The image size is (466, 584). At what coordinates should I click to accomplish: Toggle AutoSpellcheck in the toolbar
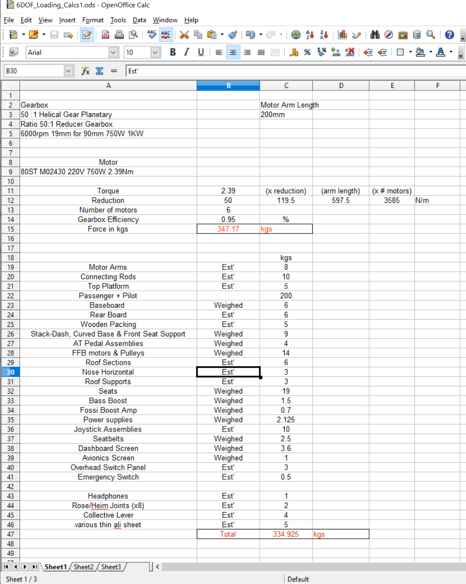point(166,35)
